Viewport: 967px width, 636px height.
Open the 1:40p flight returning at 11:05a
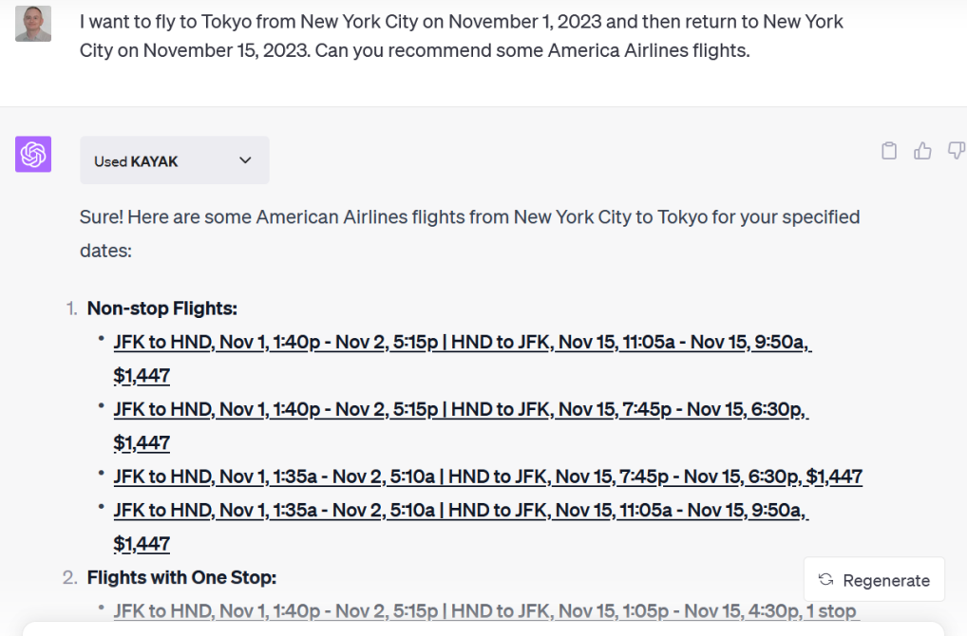(462, 342)
